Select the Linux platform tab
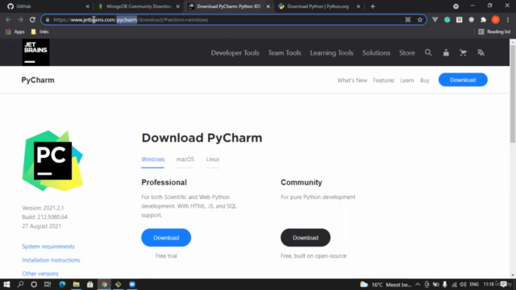The image size is (516, 290). 213,159
